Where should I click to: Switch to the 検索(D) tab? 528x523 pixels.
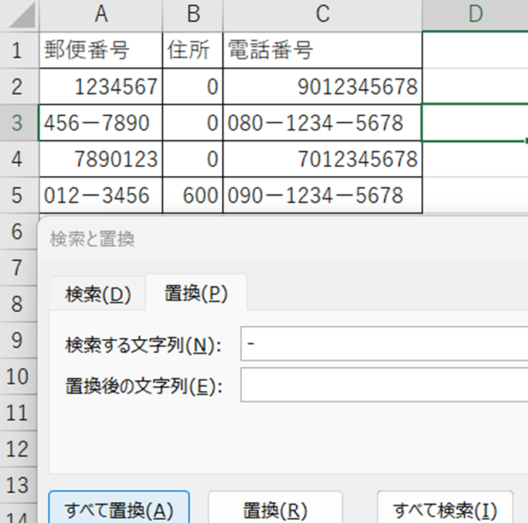click(x=98, y=294)
